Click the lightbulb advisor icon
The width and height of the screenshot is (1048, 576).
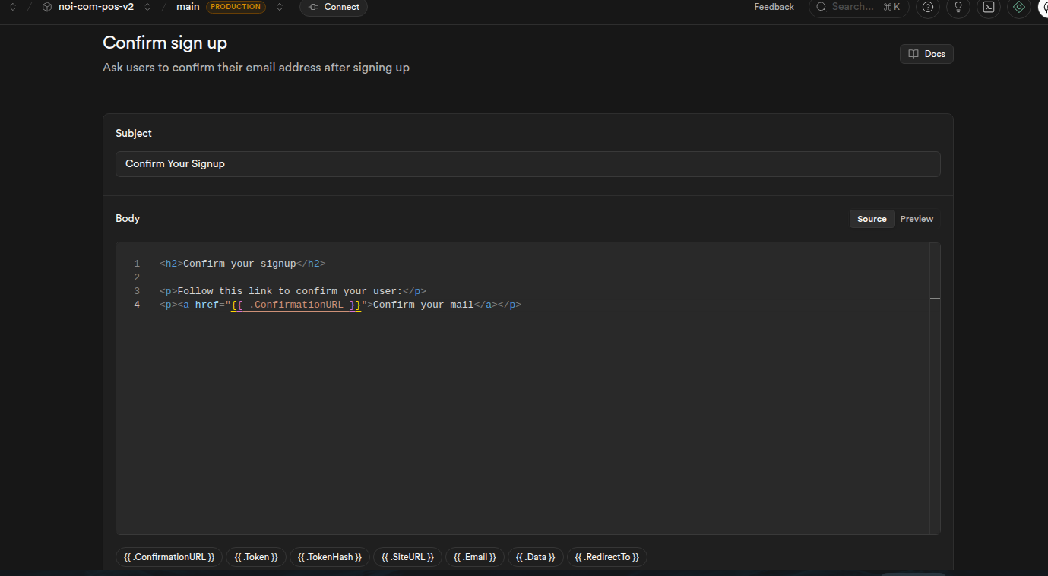tap(958, 7)
